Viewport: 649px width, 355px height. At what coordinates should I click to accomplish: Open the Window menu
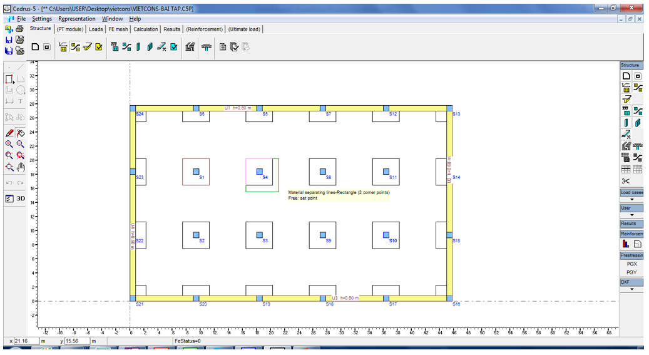[112, 19]
